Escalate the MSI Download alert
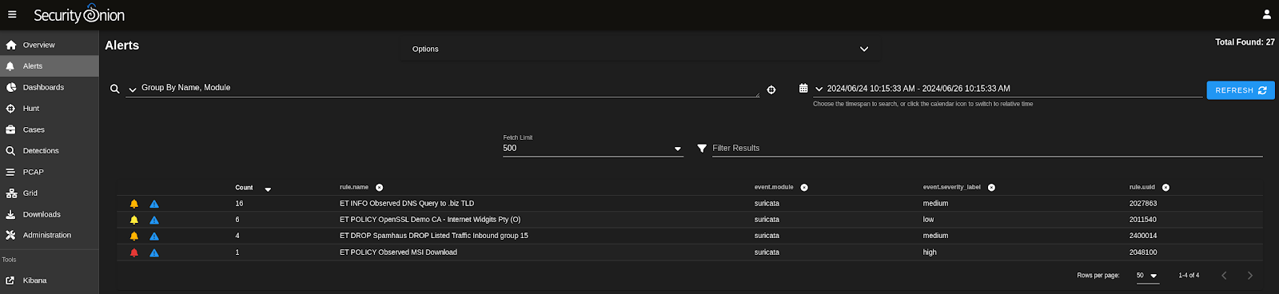 pos(154,252)
